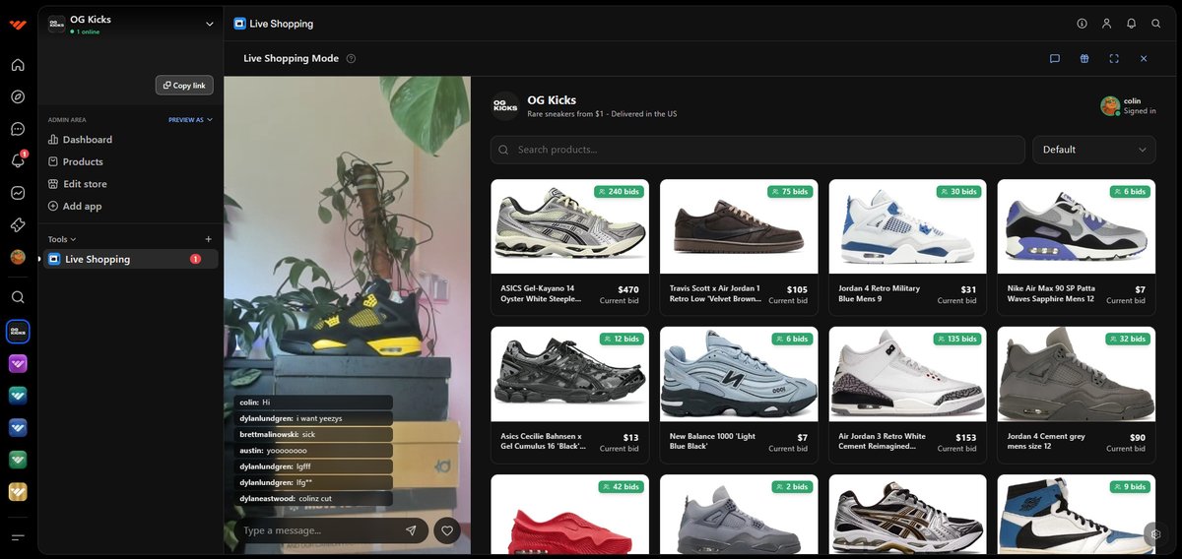
Task: Open the blue and white sneaker with 9 bids
Action: [x=1077, y=515]
